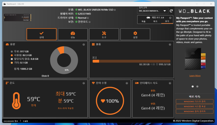Click the capacity donut chart
Viewport: 217px width, 125px height.
pos(64,60)
